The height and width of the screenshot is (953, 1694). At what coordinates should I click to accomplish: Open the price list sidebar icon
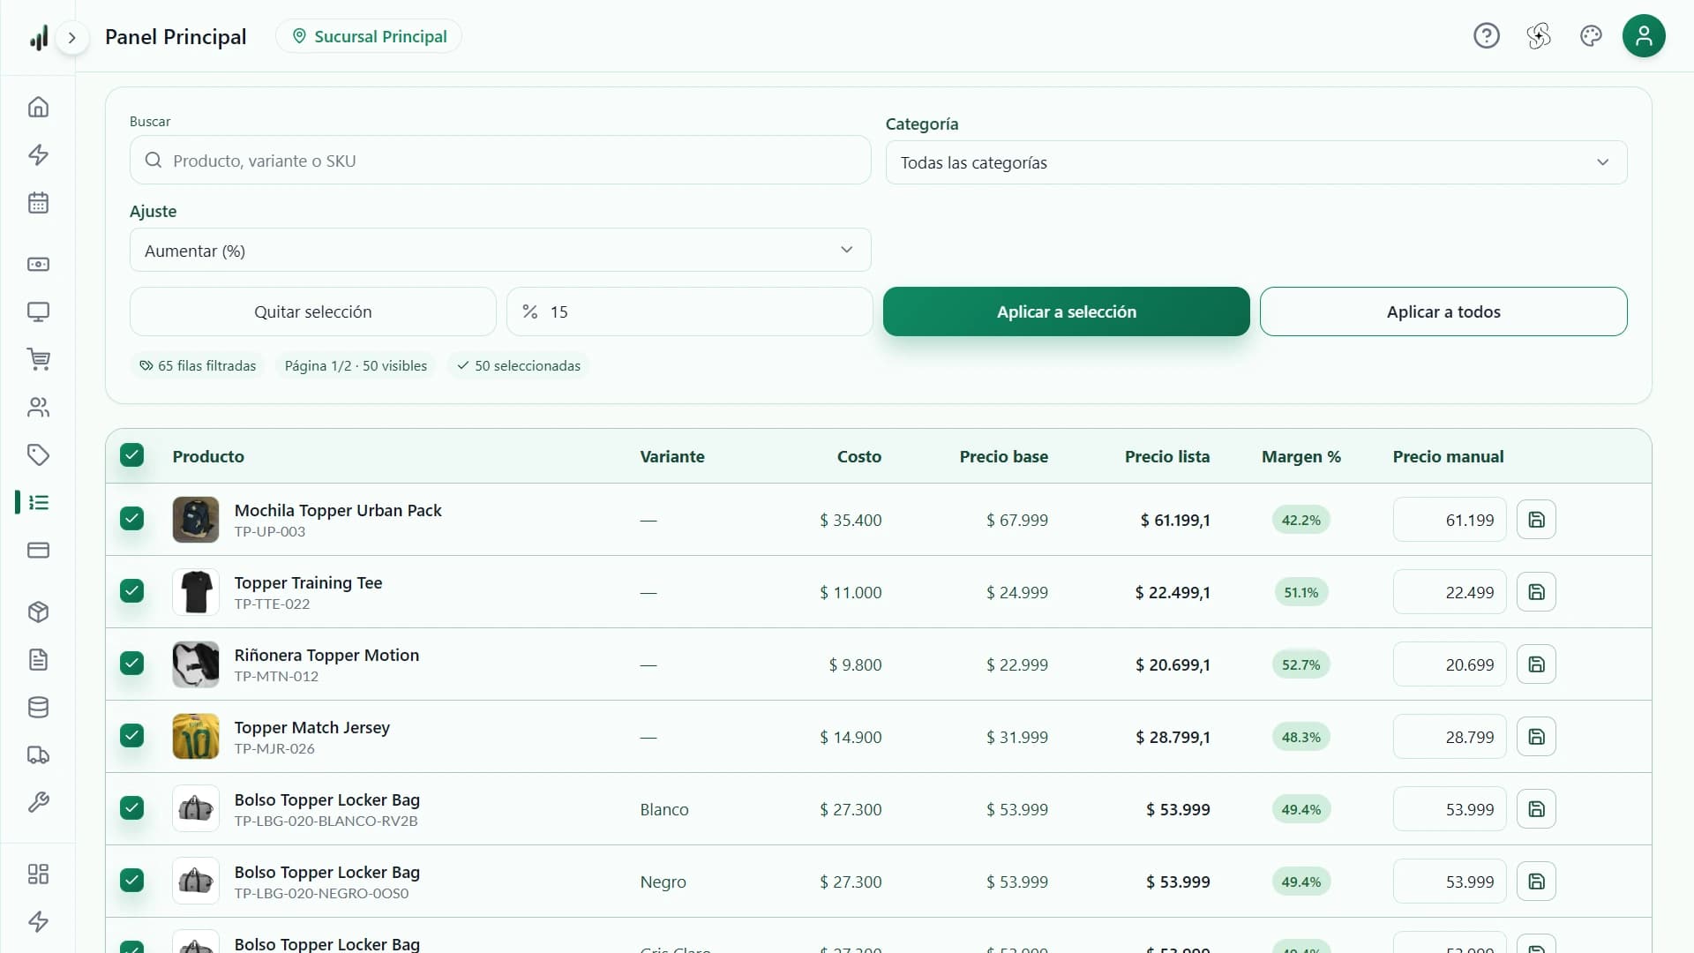[x=38, y=502]
